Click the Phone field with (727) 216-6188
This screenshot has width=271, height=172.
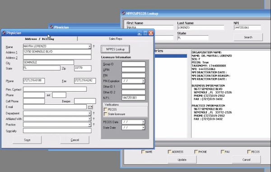34,81
